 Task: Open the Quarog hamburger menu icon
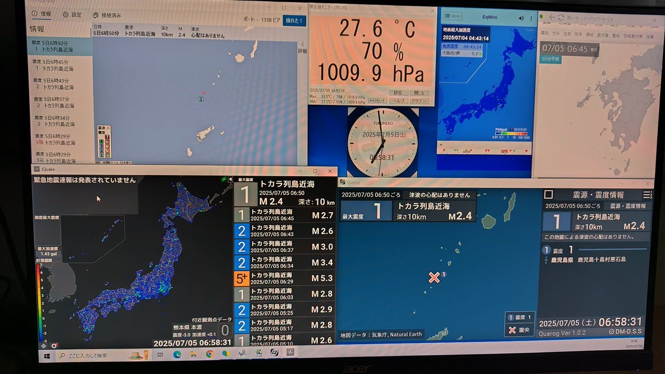click(x=647, y=194)
